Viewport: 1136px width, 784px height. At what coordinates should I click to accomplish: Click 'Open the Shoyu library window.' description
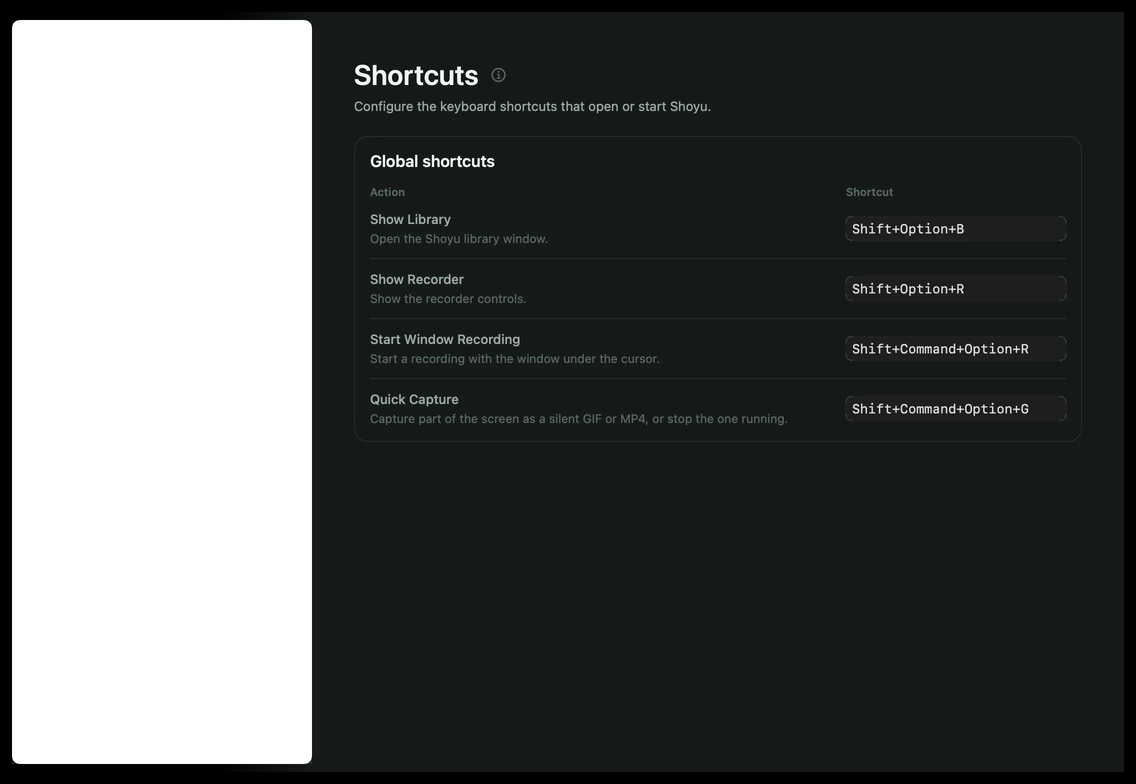(x=458, y=239)
